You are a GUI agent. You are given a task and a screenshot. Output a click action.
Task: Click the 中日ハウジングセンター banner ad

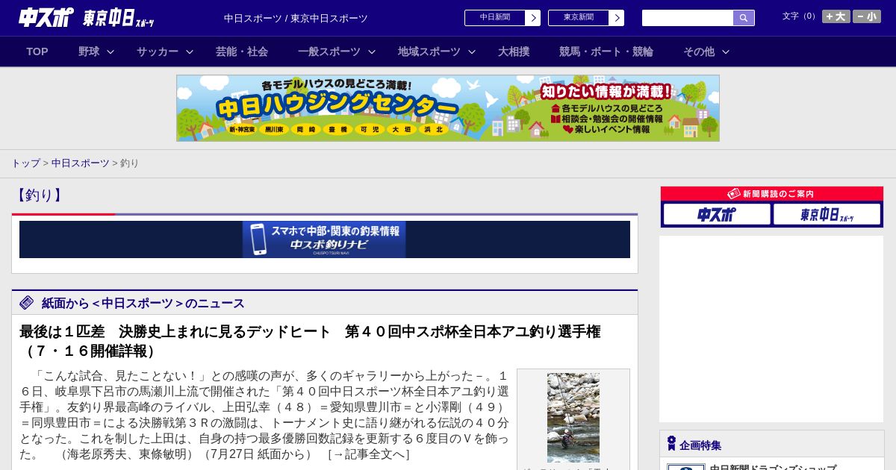pyautogui.click(x=448, y=108)
